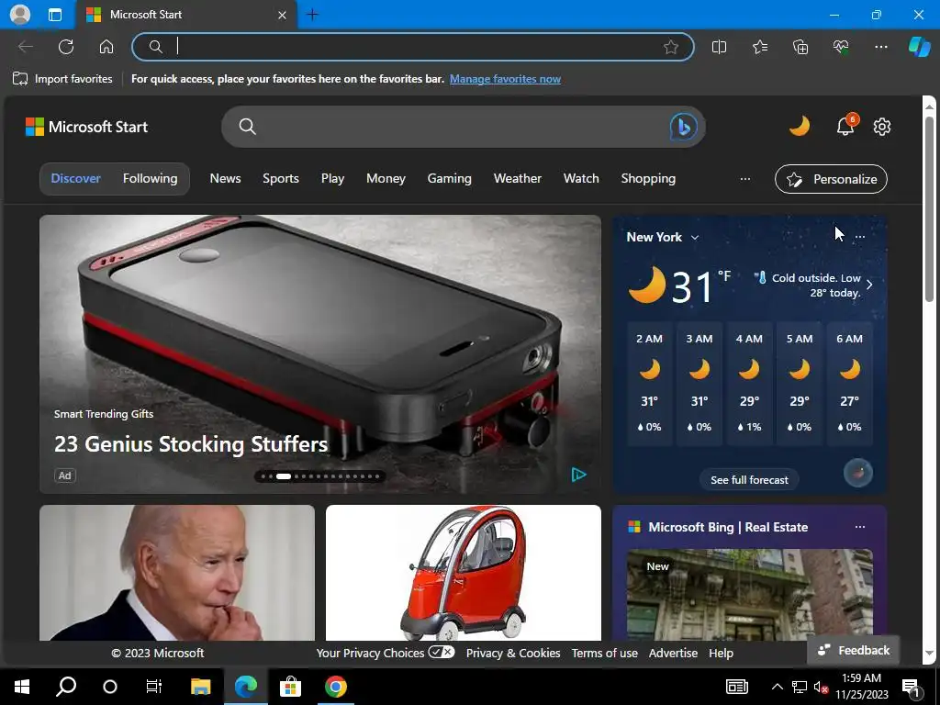The image size is (940, 705).
Task: Open Google Chrome from taskbar
Action: coord(336,687)
